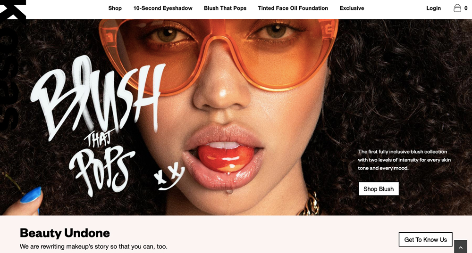This screenshot has height=253, width=472.
Task: Click the xx smiley doodle on banner
Action: click(169, 176)
